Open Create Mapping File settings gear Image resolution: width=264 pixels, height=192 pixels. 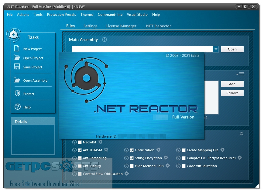pyautogui.click(x=222, y=150)
